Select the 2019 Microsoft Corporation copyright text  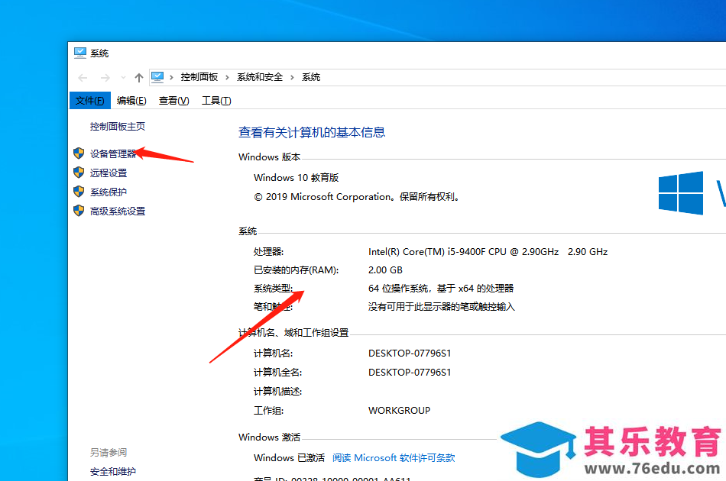[x=357, y=197]
